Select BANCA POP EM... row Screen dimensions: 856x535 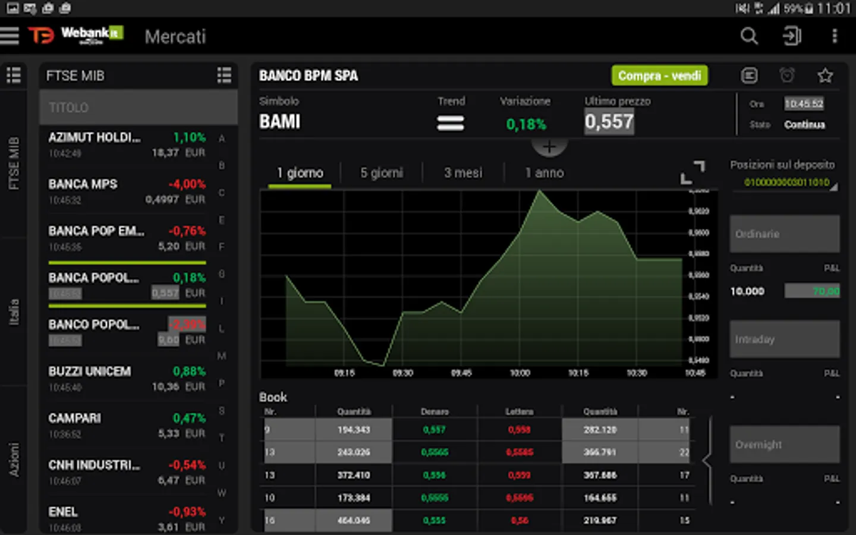click(127, 238)
